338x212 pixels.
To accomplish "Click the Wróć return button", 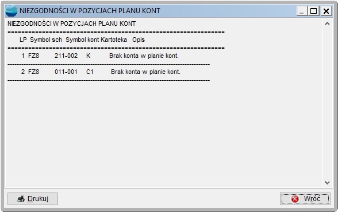I will pyautogui.click(x=305, y=199).
